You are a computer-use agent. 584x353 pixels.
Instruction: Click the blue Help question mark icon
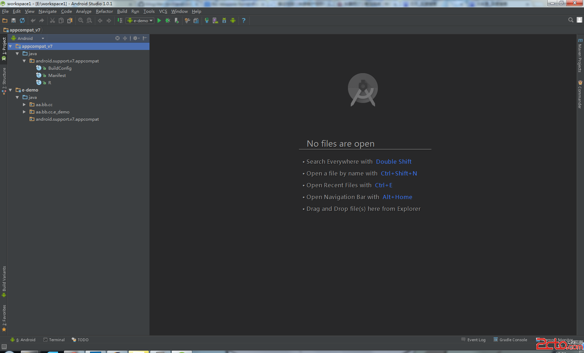244,21
